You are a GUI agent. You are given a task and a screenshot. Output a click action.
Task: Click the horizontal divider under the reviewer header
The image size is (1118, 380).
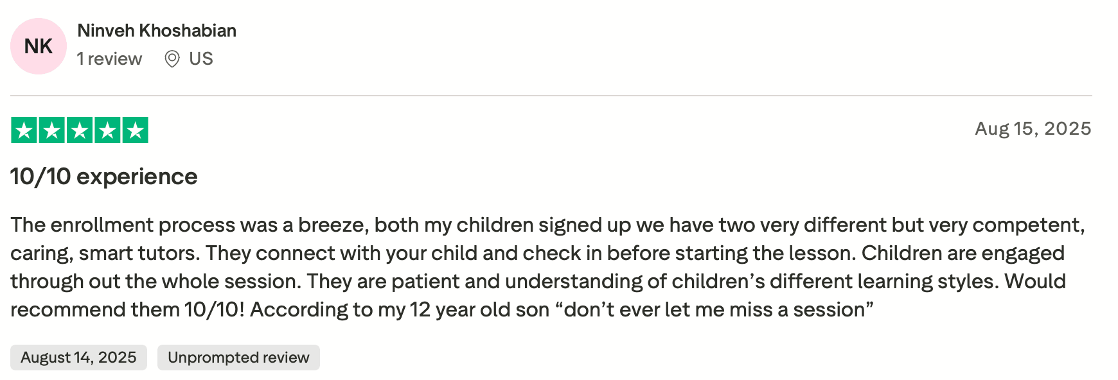coord(551,96)
